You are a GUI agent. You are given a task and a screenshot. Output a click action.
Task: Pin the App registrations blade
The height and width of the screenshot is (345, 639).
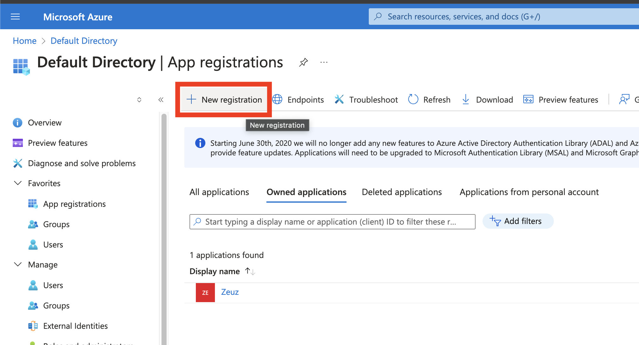click(x=303, y=62)
